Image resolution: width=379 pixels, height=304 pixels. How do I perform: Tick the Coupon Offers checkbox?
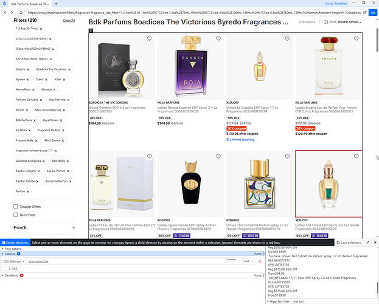16,206
